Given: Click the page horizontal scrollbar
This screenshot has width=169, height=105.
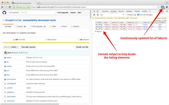Looking at the screenshot, I should coord(30,104).
